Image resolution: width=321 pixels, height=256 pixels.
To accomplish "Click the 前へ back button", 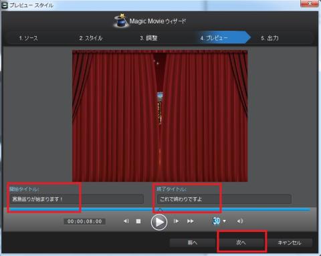I will 193,243.
